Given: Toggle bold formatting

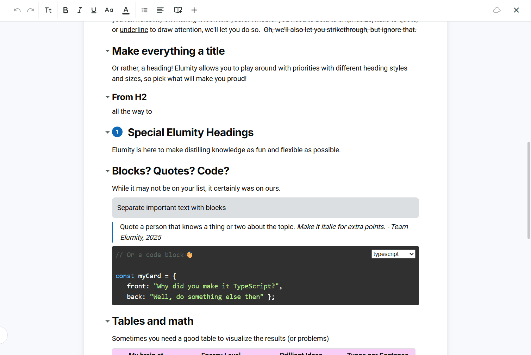Looking at the screenshot, I should [65, 10].
